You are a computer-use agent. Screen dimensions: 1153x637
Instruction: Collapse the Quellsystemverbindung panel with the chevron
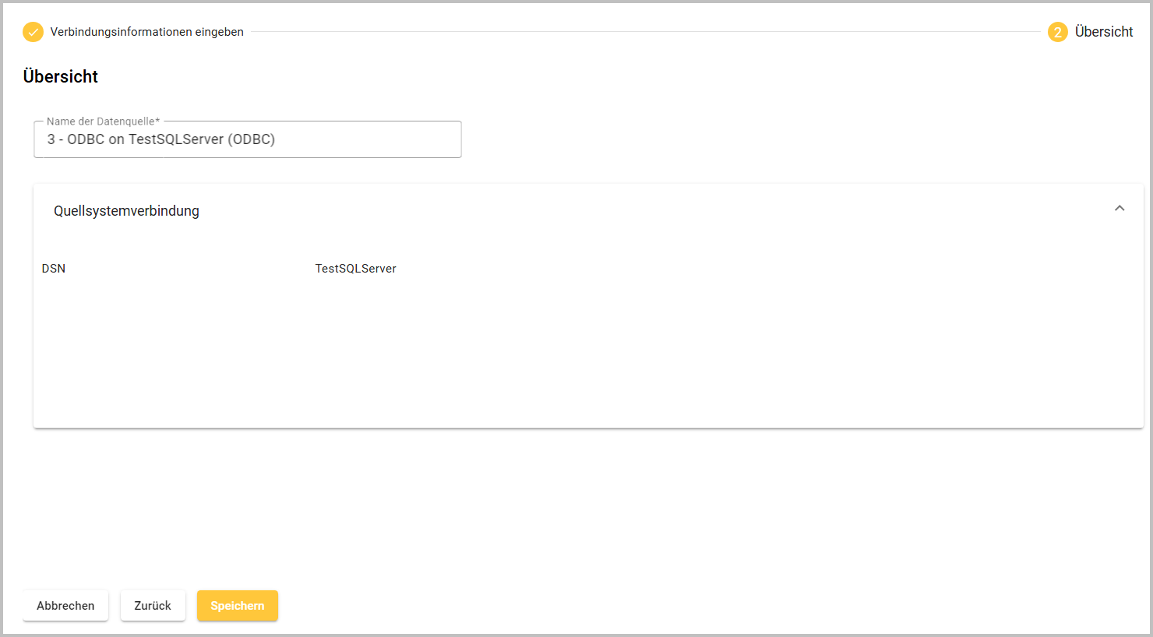click(x=1119, y=209)
